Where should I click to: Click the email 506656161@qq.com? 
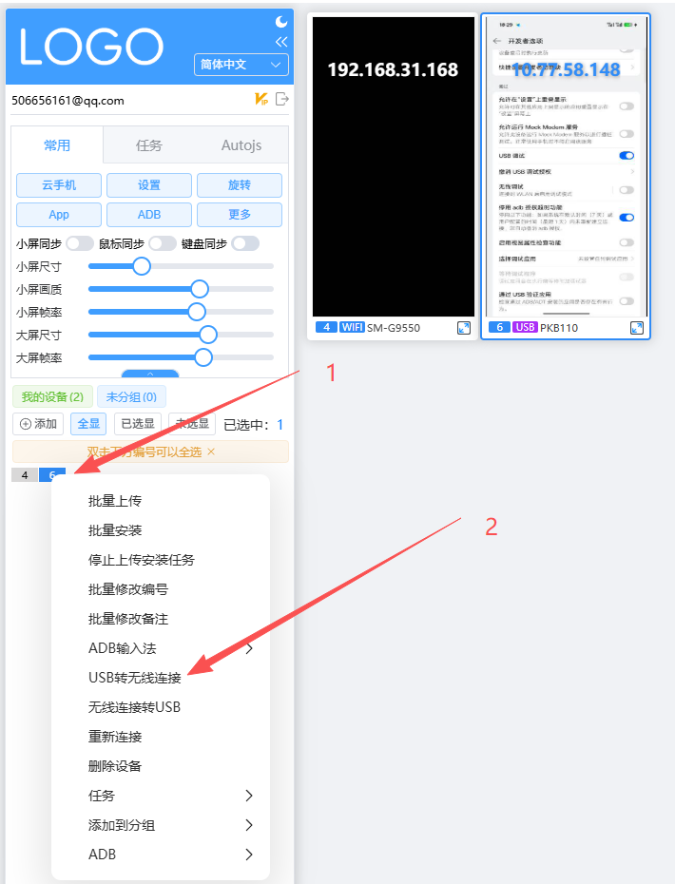pos(67,101)
